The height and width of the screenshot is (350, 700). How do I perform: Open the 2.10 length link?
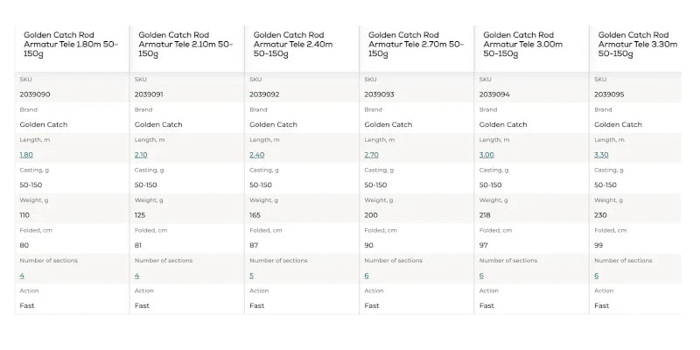(x=141, y=155)
